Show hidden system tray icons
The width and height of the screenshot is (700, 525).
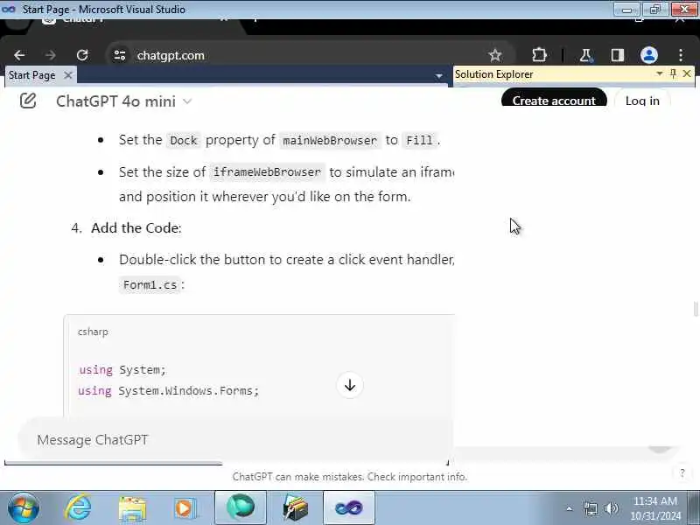click(x=570, y=508)
